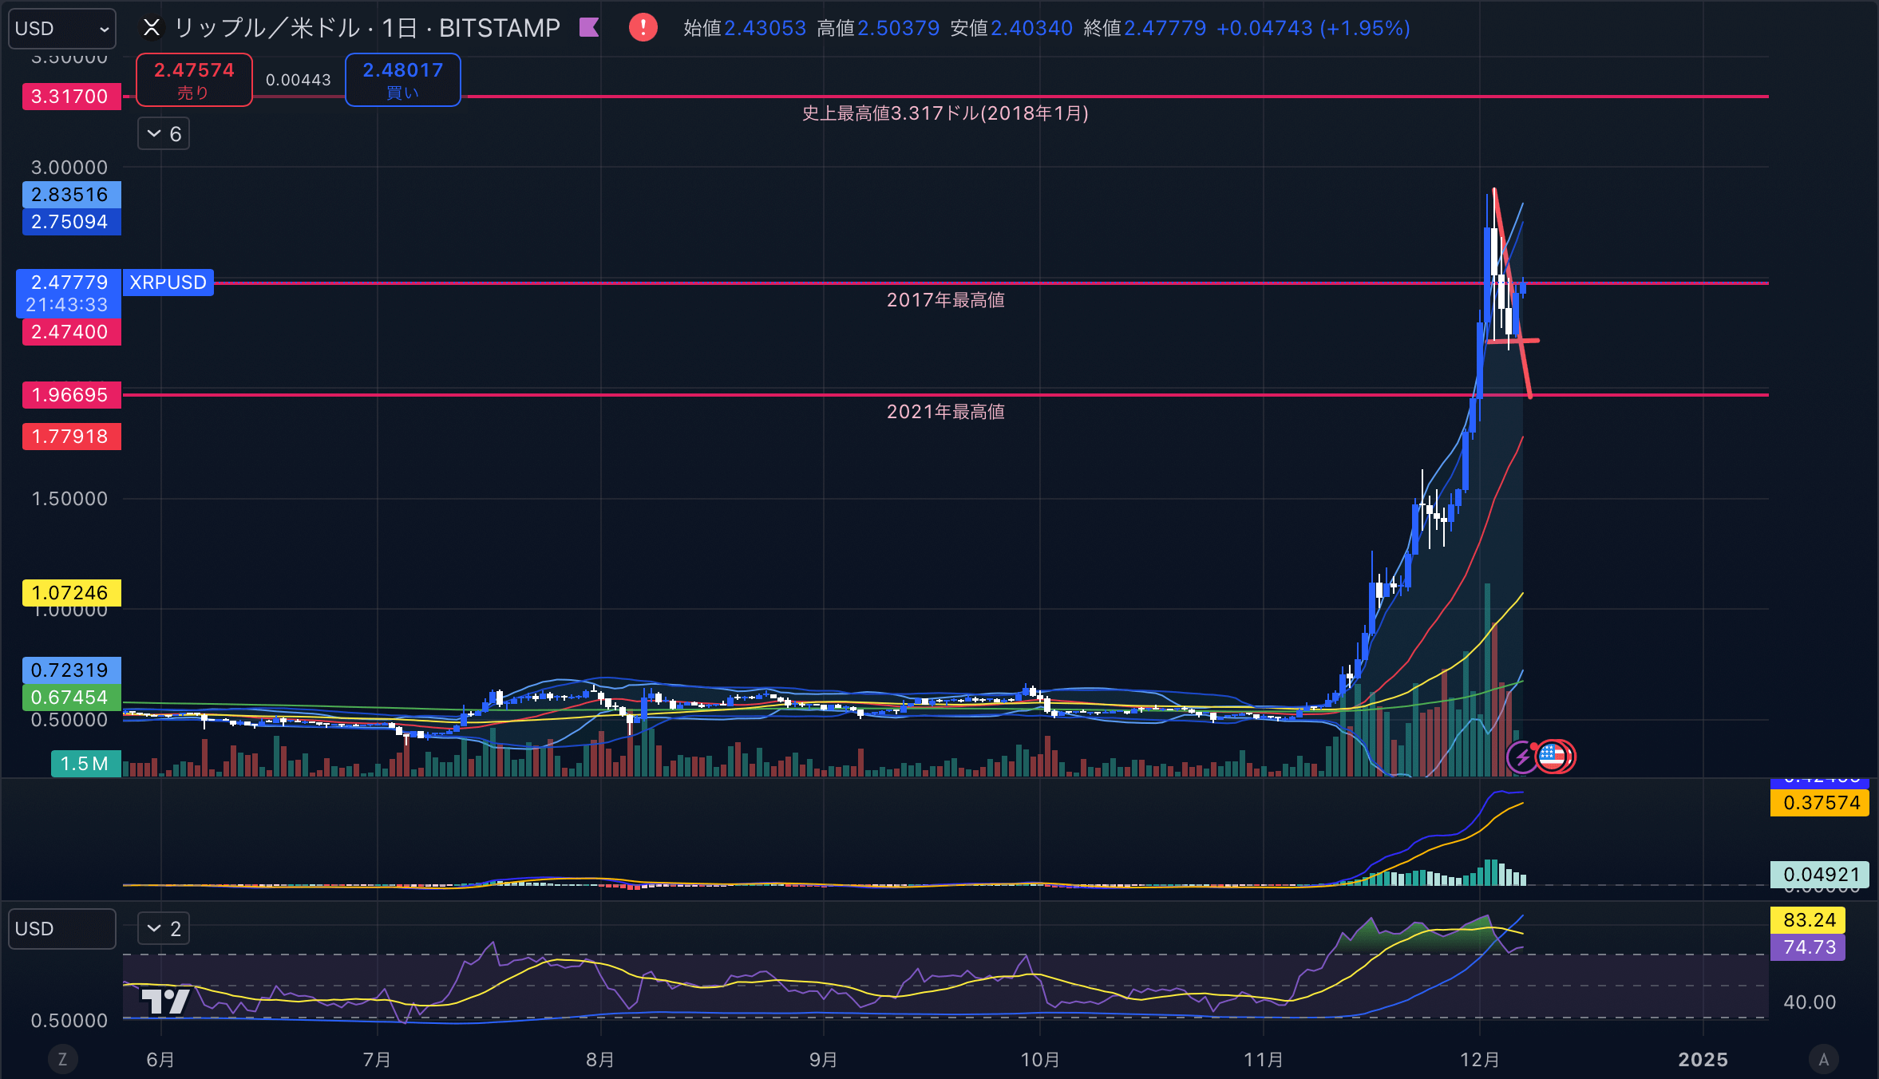Click the yellow 1.07246 moving average label
This screenshot has height=1079, width=1879.
pyautogui.click(x=71, y=593)
